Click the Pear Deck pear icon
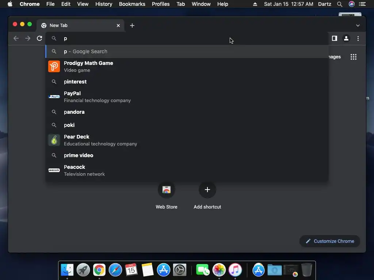 pyautogui.click(x=54, y=140)
